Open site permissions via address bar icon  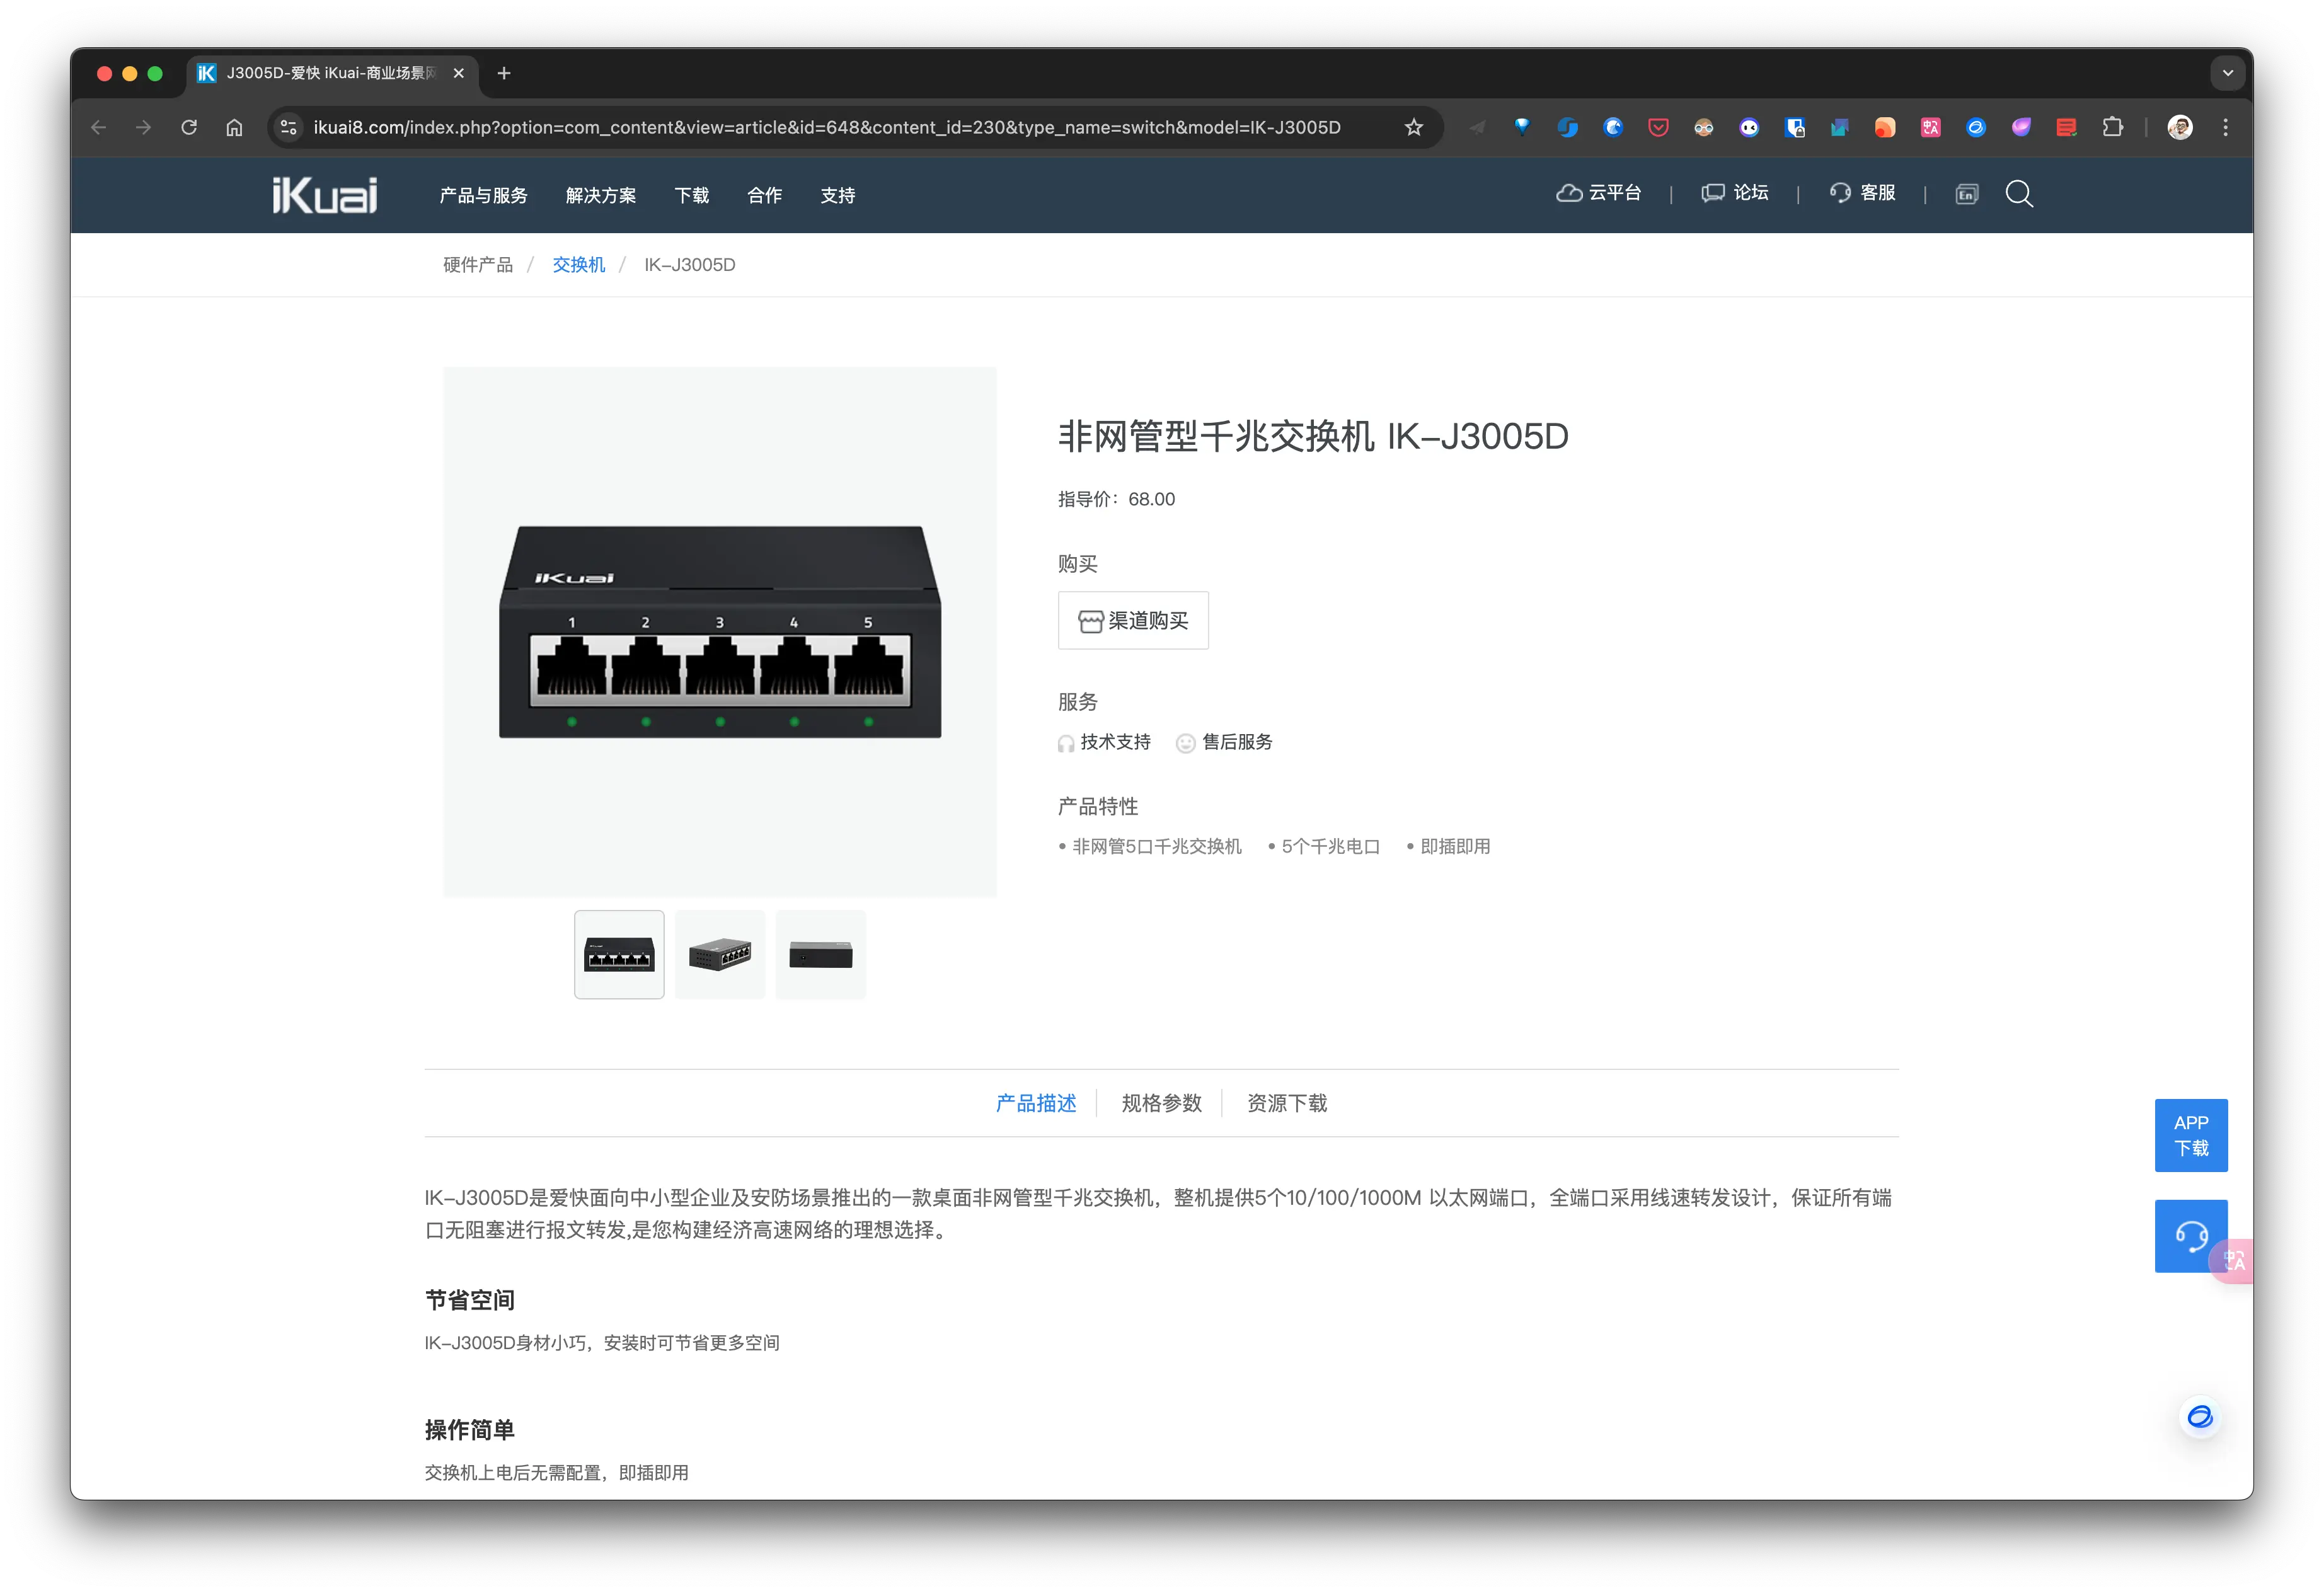288,127
